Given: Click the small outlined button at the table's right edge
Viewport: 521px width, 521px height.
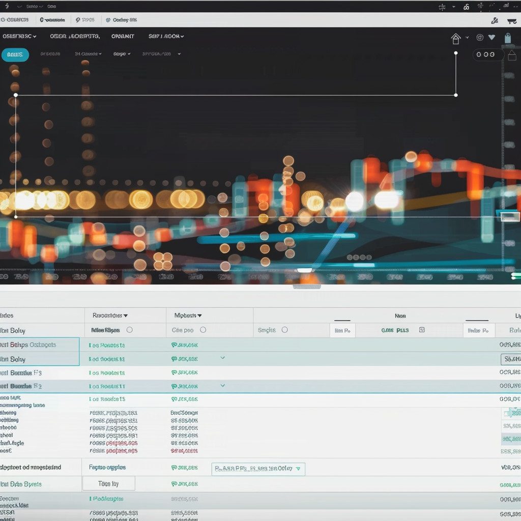Looking at the screenshot, I should pyautogui.click(x=511, y=359).
